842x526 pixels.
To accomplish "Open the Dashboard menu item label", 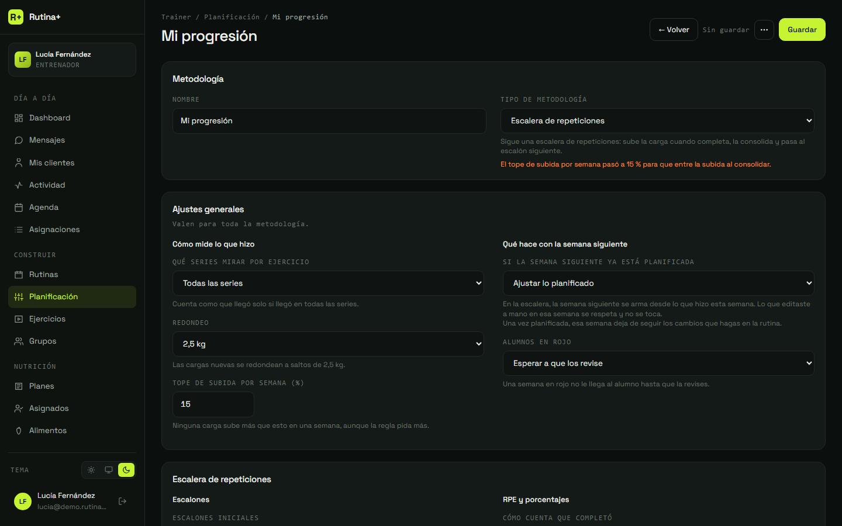I will [50, 118].
